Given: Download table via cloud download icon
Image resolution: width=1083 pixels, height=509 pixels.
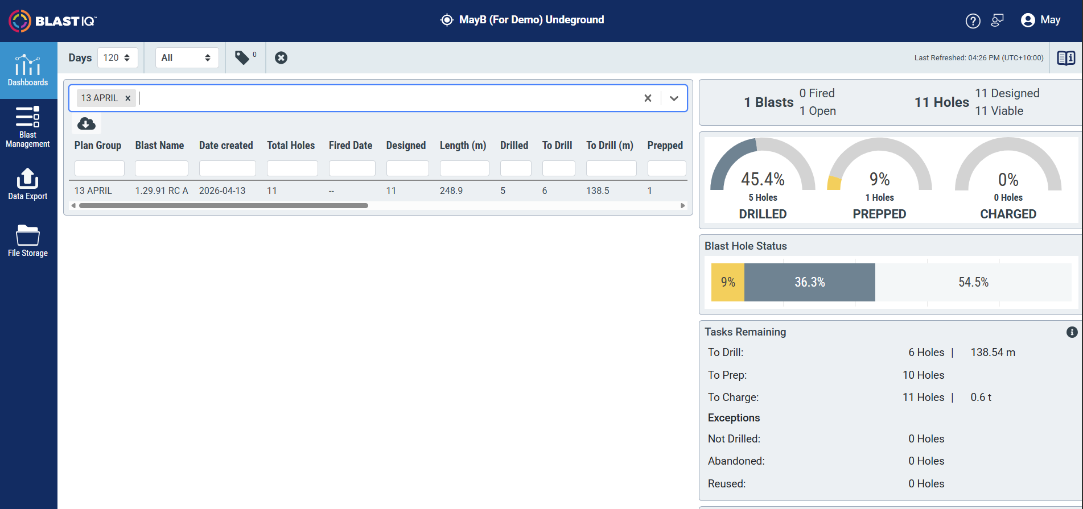Looking at the screenshot, I should [87, 123].
